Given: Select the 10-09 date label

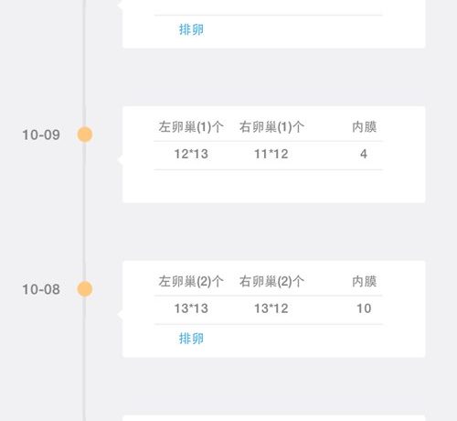Looking at the screenshot, I should tap(41, 135).
